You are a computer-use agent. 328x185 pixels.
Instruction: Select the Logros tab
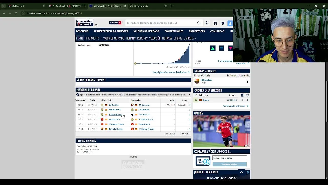point(178,38)
